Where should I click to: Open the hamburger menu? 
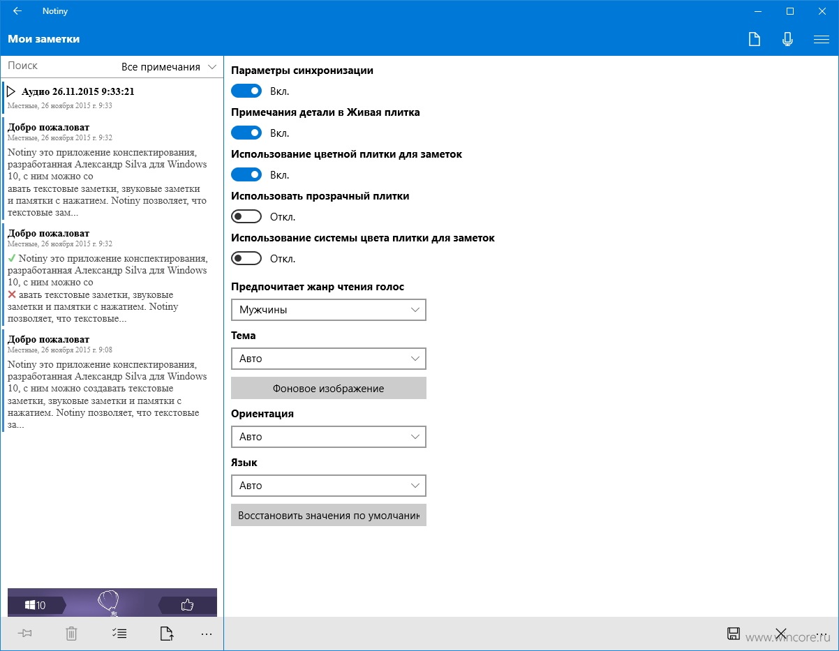click(821, 39)
